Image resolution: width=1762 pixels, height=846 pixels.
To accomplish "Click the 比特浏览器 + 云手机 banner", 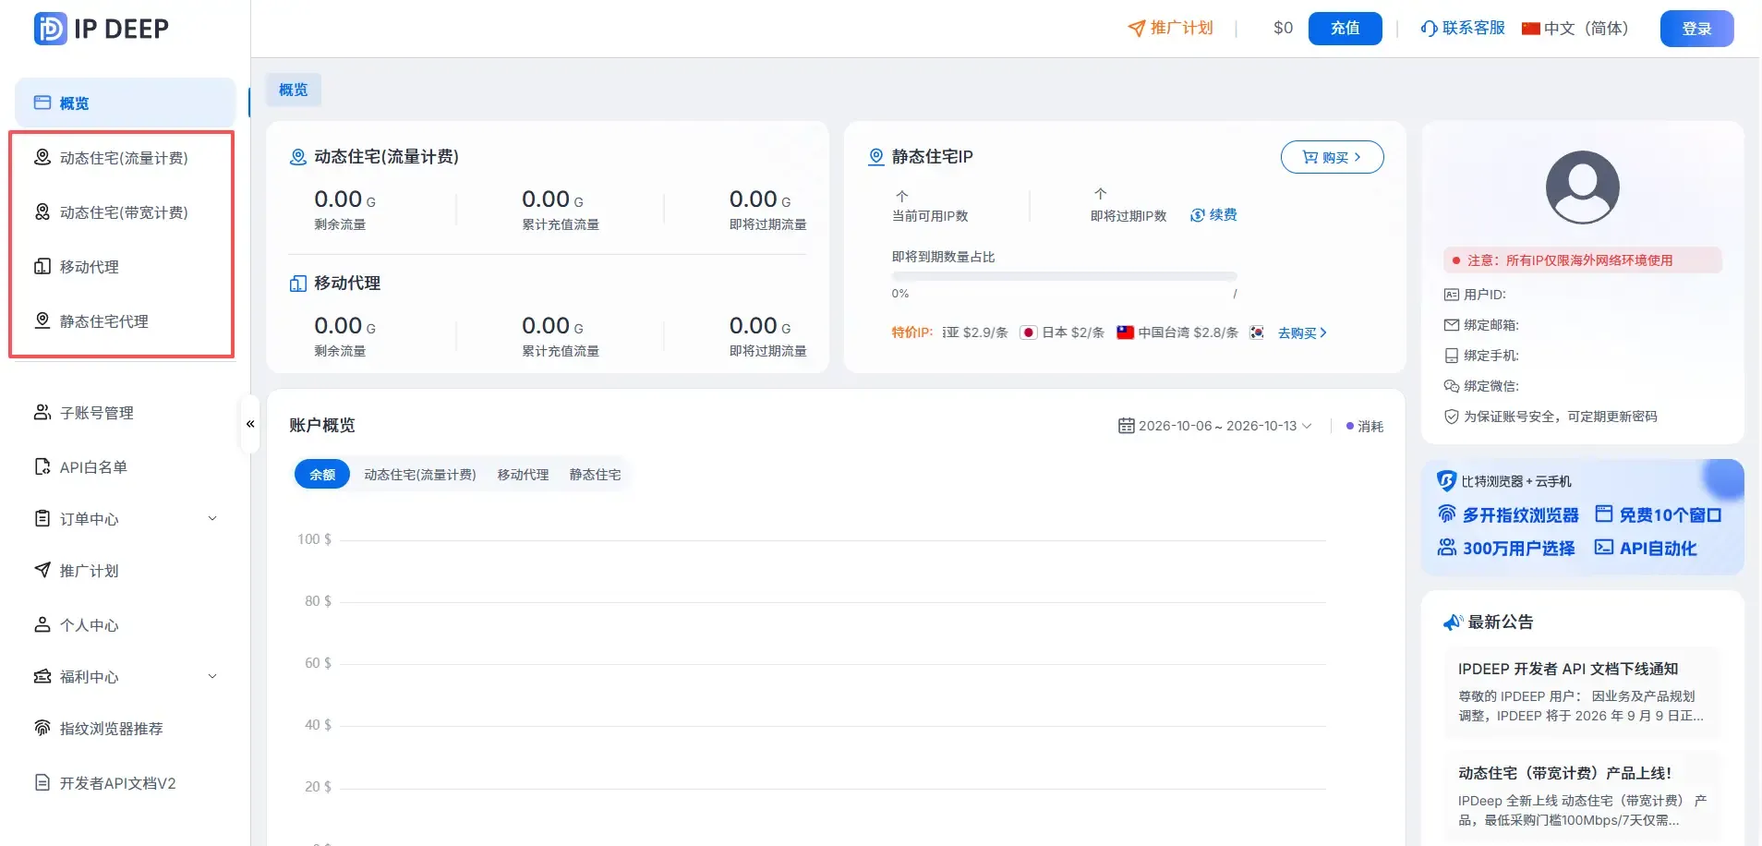I will pyautogui.click(x=1582, y=516).
